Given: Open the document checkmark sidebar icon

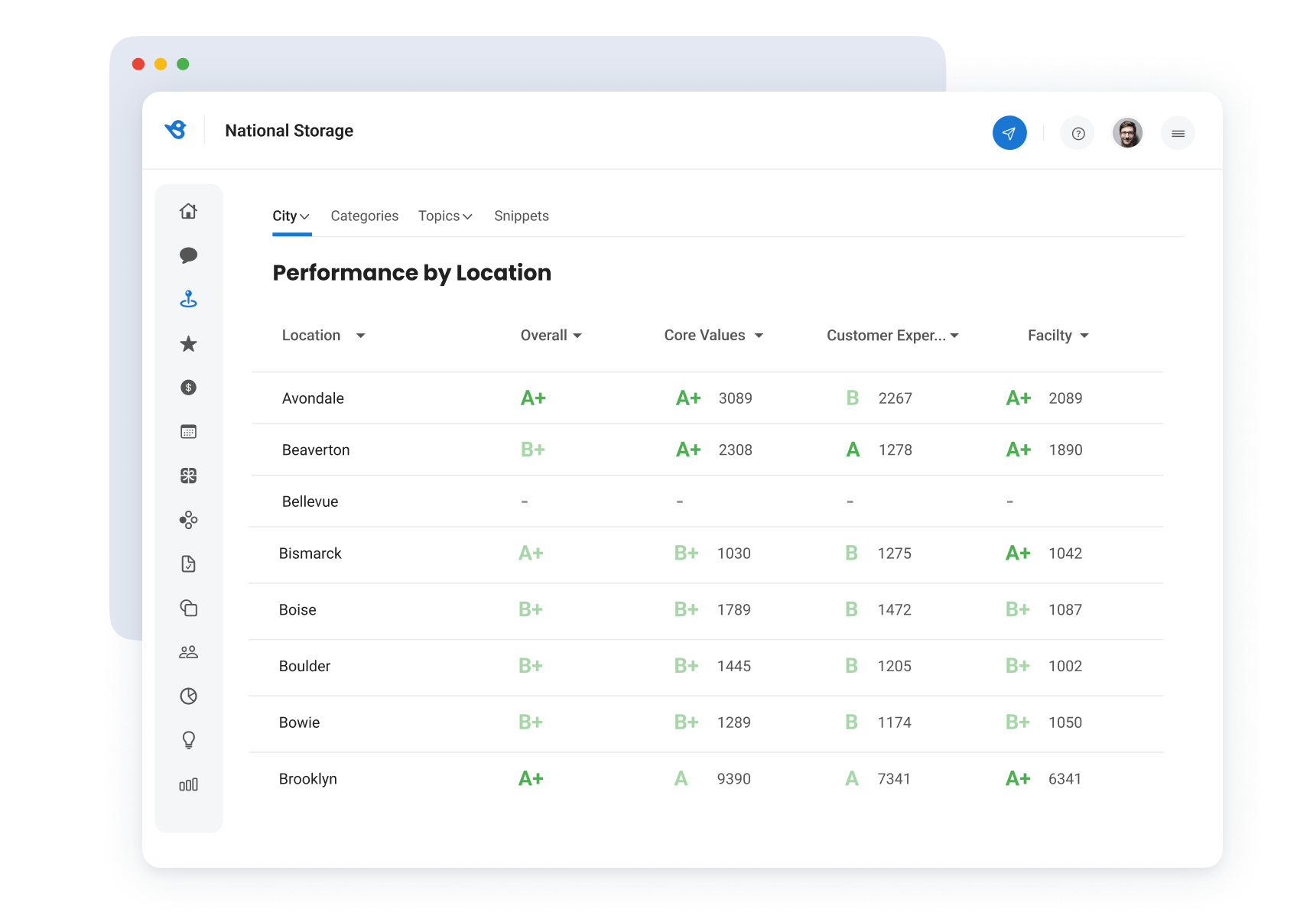Looking at the screenshot, I should [188, 564].
